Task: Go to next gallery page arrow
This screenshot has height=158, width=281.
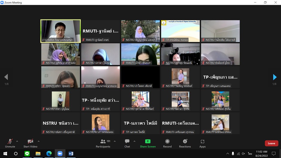Action: tap(275, 77)
